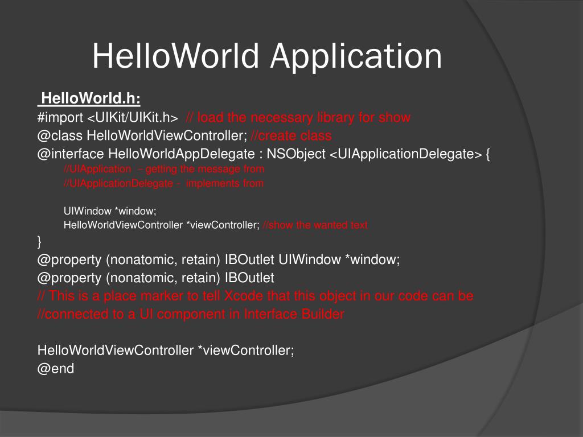Click large 'HelloWorldViewController *viewController;' above @end
The image size is (583, 437).
[166, 350]
